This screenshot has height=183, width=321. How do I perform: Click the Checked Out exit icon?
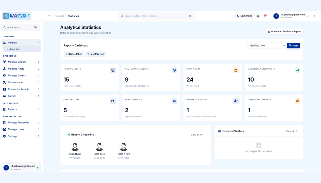[x=113, y=101]
